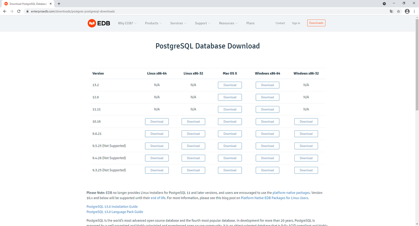Click the EDB logo
419x226 pixels.
[99, 23]
